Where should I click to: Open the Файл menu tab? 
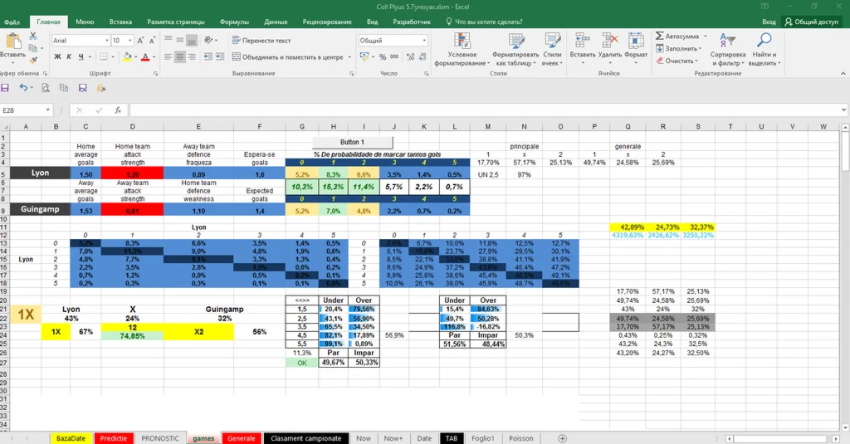pyautogui.click(x=12, y=22)
